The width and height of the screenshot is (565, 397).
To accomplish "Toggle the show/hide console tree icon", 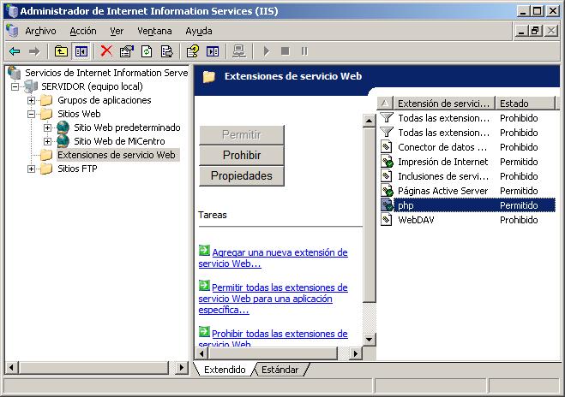I will pyautogui.click(x=81, y=51).
